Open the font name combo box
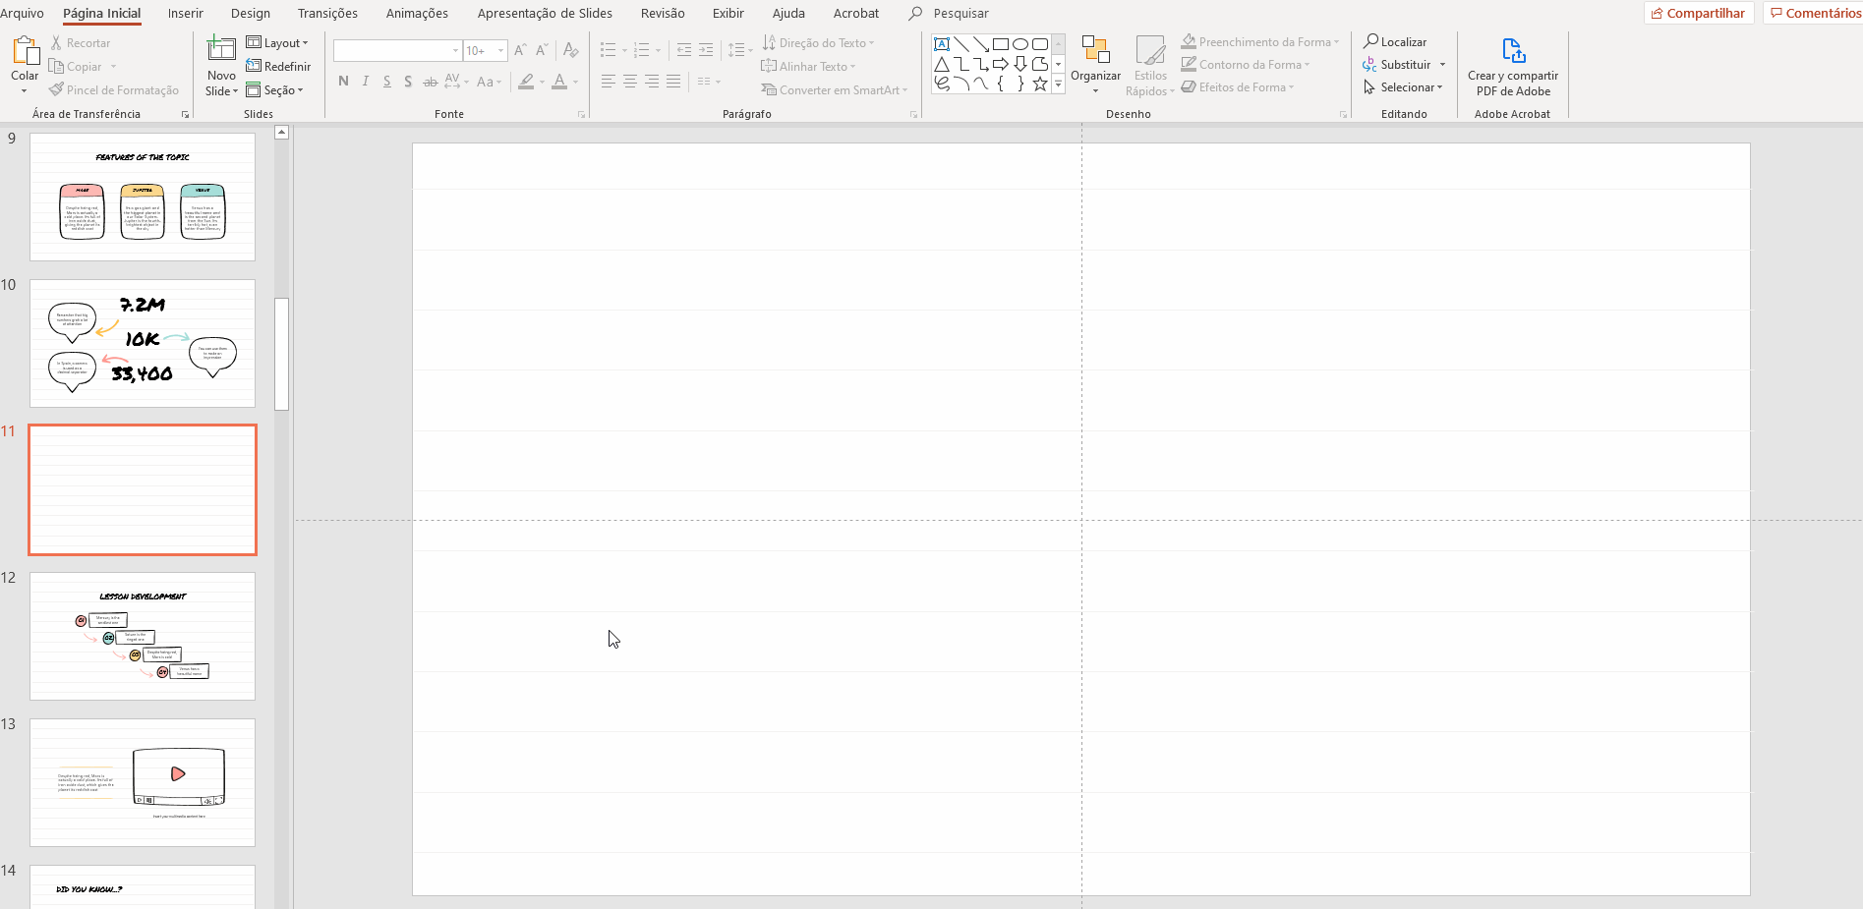Image resolution: width=1863 pixels, height=909 pixels. click(x=397, y=50)
